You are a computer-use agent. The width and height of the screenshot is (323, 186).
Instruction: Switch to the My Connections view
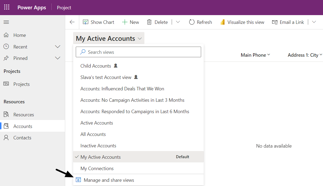coord(138,168)
